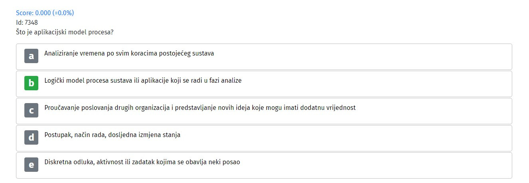The image size is (529, 183).
Task: Select answer 'Proučavanje poslovanja drugih organizacija'
Action: [264, 111]
